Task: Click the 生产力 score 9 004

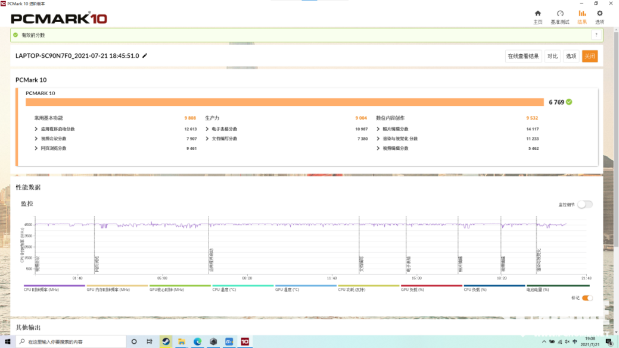Action: tap(361, 118)
